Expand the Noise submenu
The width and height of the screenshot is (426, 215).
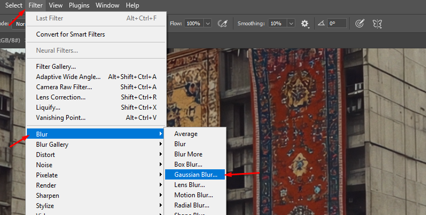[44, 165]
